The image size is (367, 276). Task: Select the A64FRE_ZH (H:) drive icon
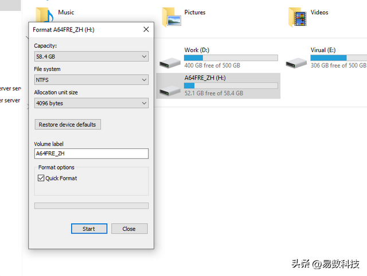170,90
